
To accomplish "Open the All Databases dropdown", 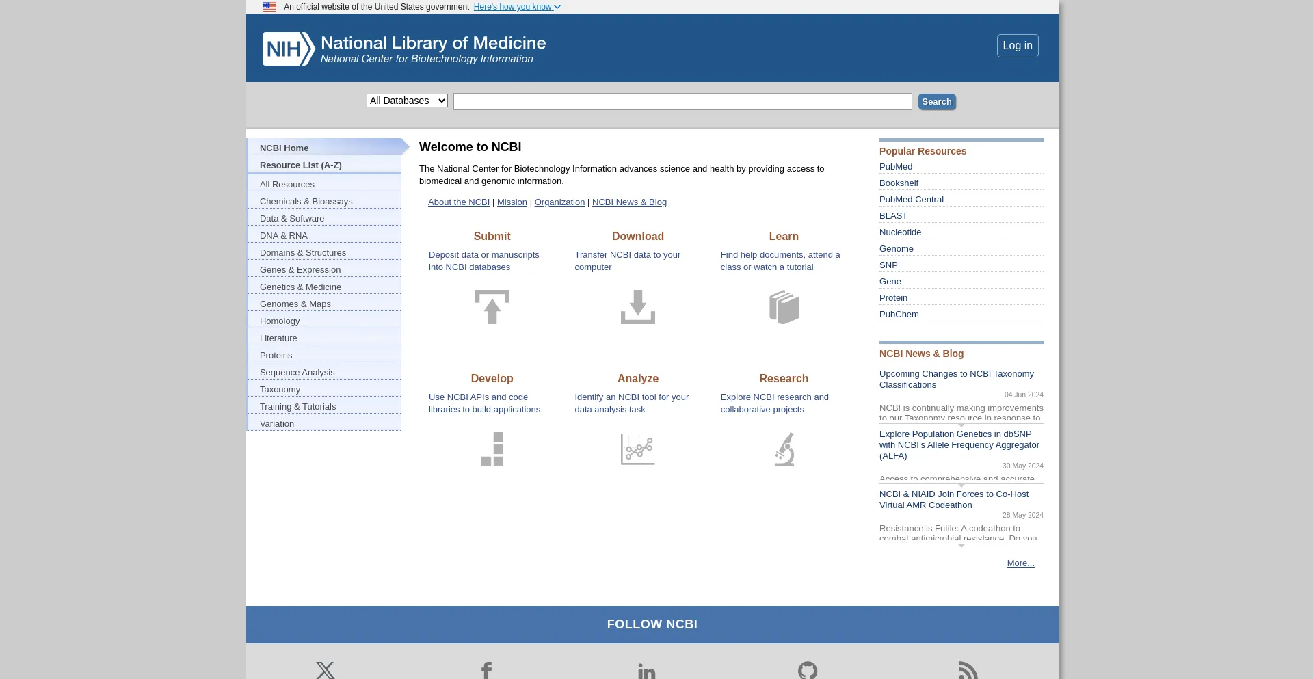I will 407,101.
